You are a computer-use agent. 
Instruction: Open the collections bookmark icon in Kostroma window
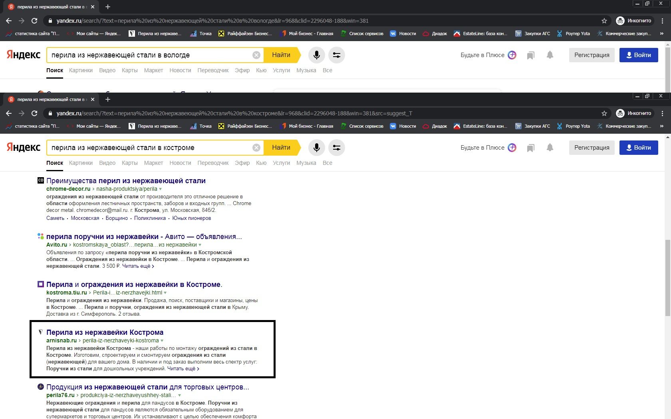pyautogui.click(x=530, y=148)
